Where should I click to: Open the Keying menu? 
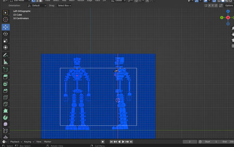tap(29, 142)
